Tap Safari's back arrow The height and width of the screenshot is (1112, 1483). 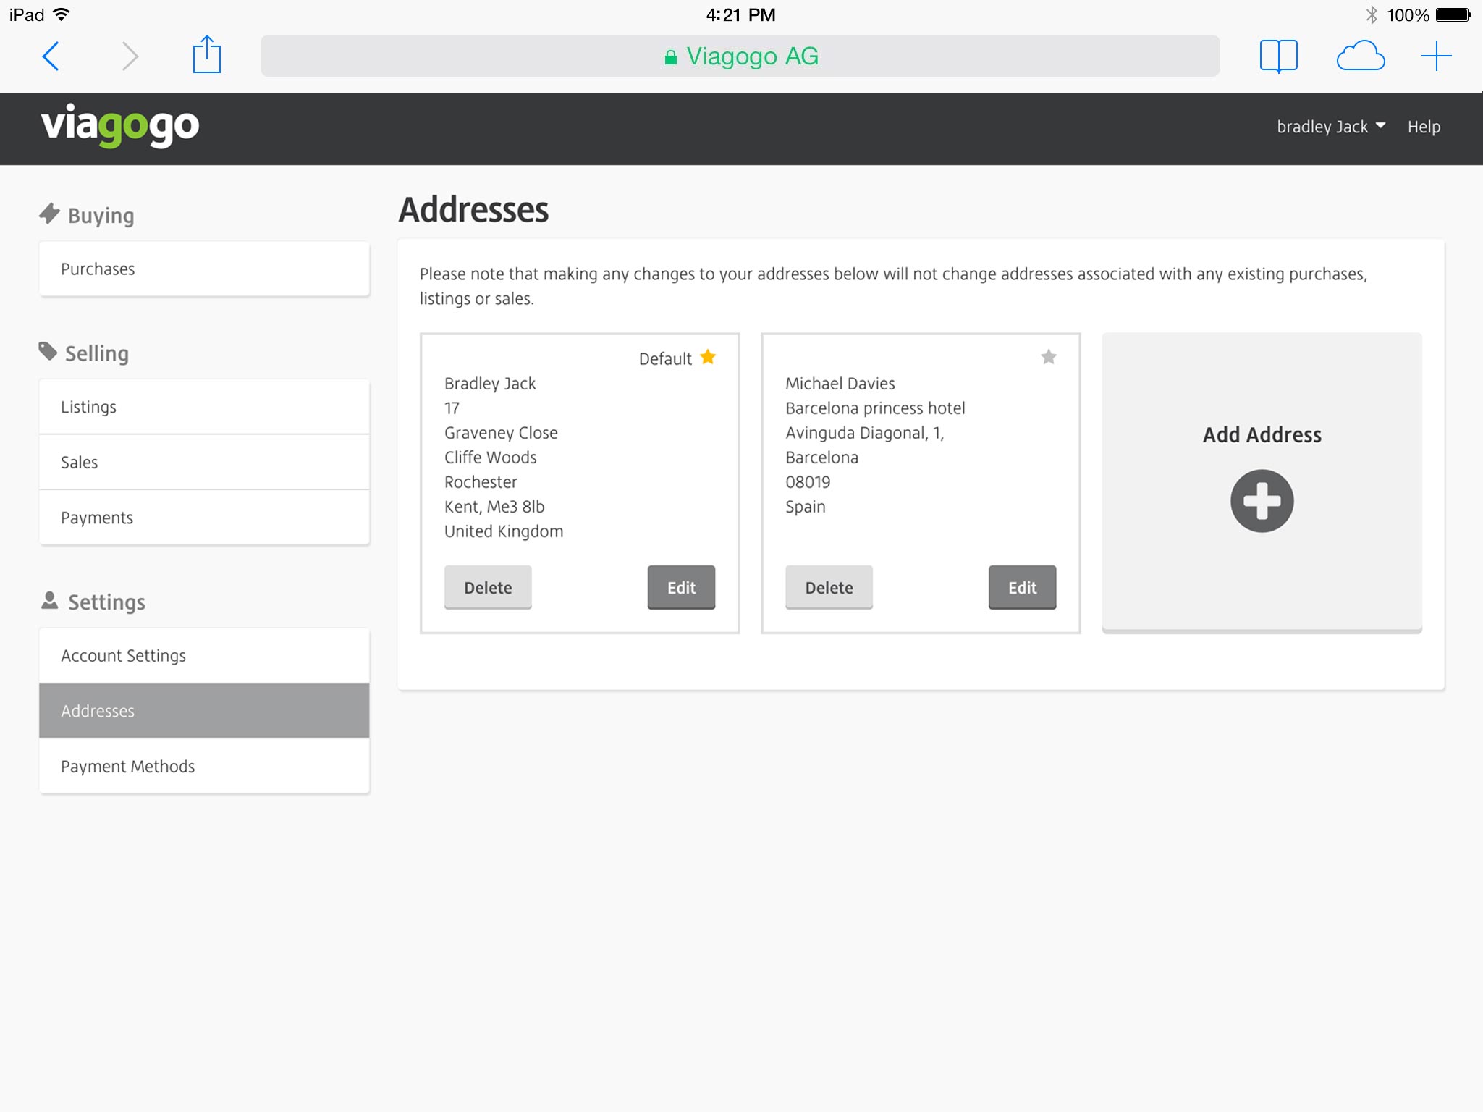pos(51,56)
